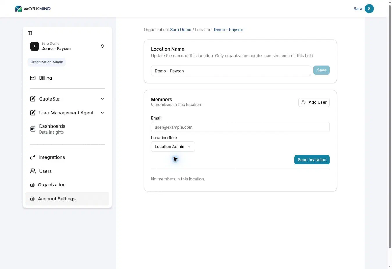Image resolution: width=392 pixels, height=269 pixels.
Task: Click the Sara username text
Action: coord(358,9)
